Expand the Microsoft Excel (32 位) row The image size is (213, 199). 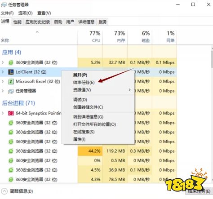click(3, 82)
